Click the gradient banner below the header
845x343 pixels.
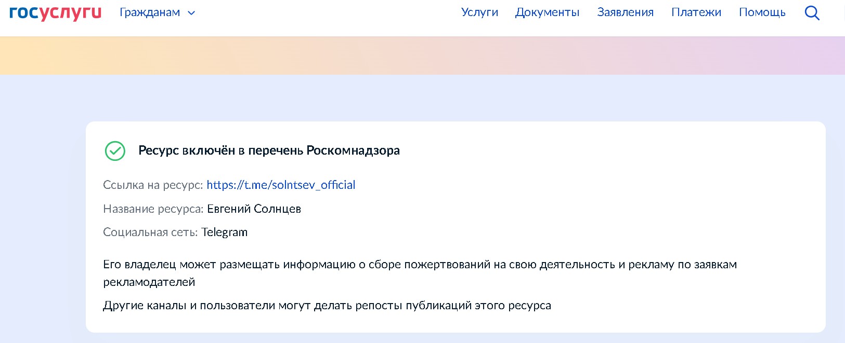coord(422,56)
